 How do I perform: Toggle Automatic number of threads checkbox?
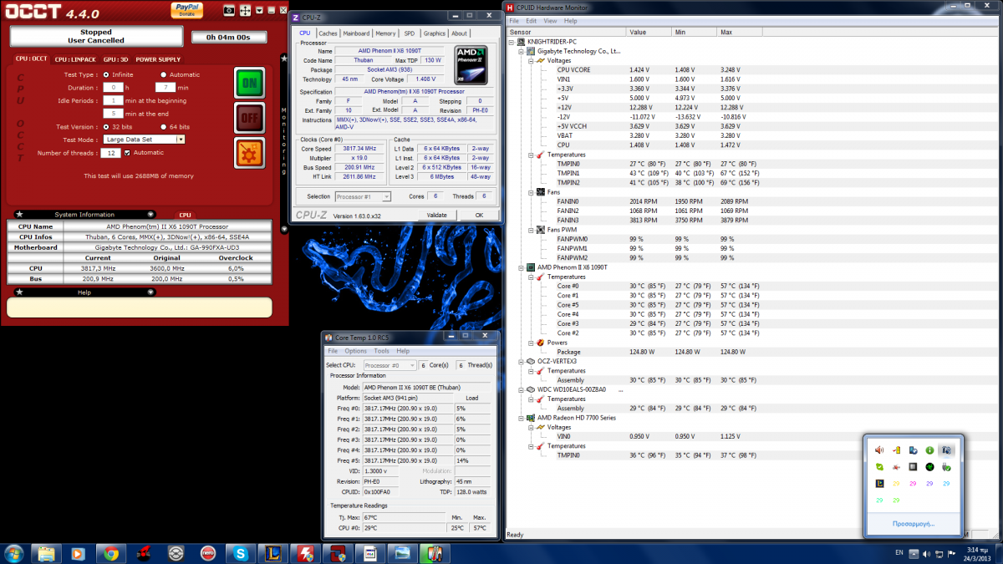(x=127, y=153)
